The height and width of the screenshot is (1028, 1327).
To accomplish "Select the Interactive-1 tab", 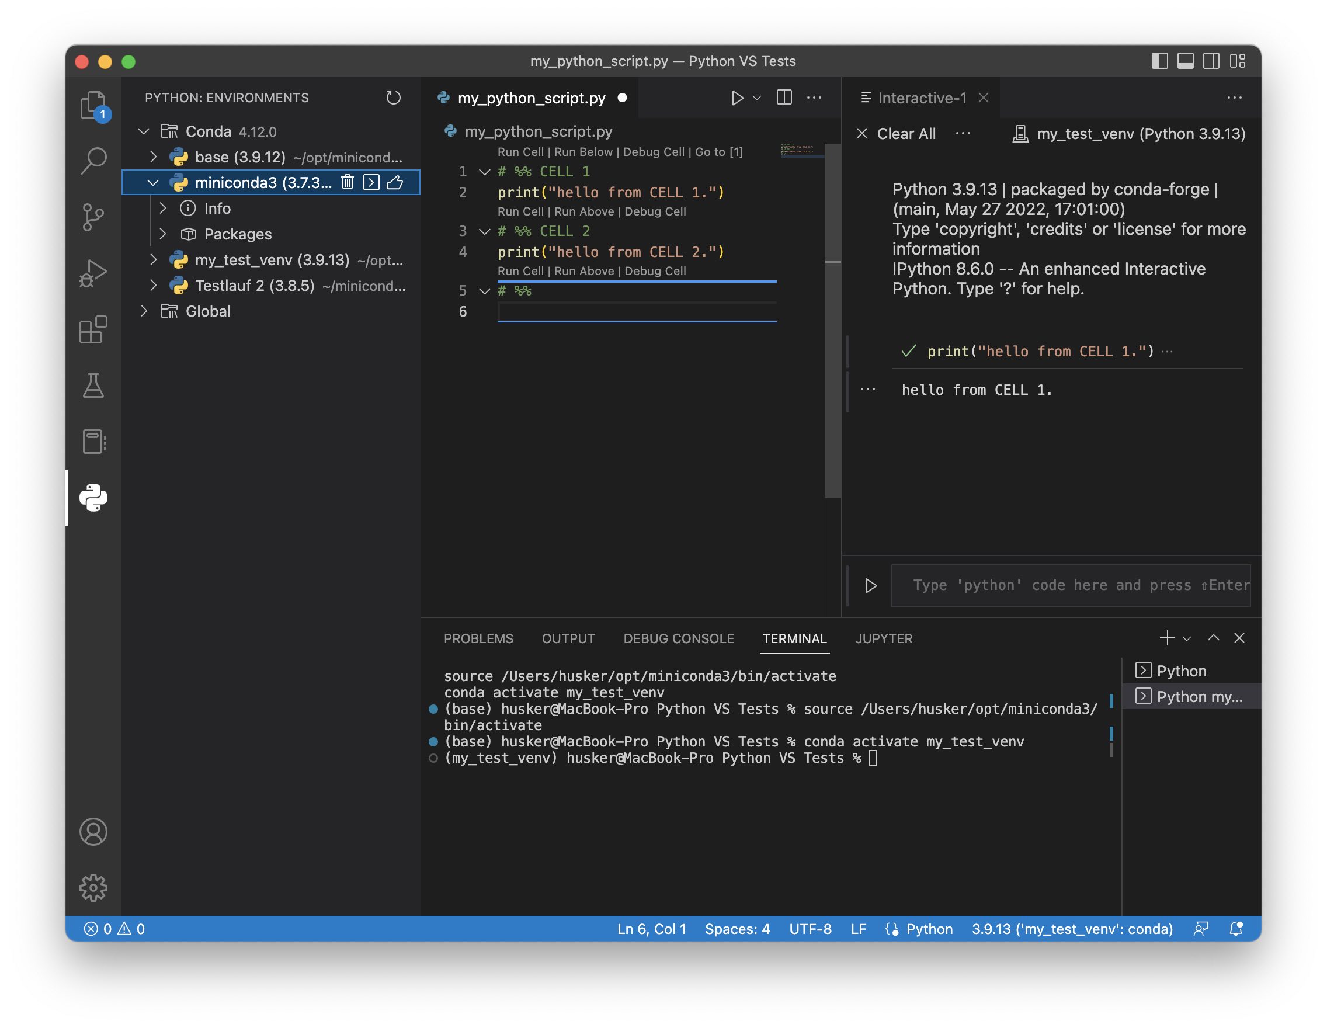I will 921,98.
